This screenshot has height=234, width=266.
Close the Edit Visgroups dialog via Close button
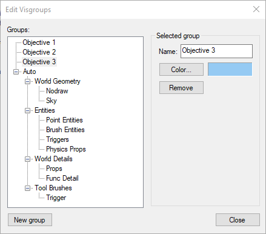click(x=238, y=220)
